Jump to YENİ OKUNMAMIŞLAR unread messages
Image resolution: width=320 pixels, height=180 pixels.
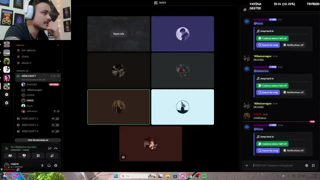pyautogui.click(x=38, y=140)
